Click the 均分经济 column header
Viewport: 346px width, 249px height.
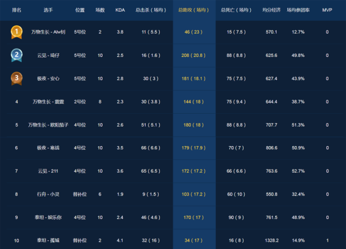coord(272,10)
